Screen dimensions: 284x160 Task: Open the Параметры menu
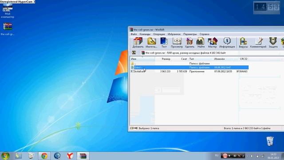tap(190, 34)
